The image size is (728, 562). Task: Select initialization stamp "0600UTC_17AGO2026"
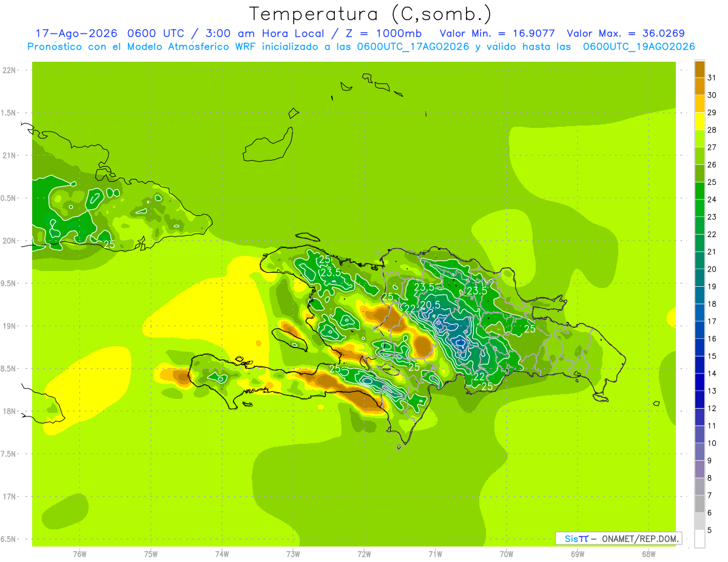413,47
